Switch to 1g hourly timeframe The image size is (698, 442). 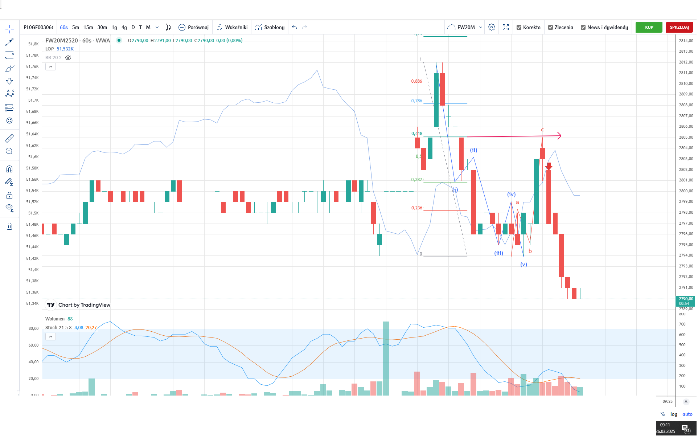114,27
